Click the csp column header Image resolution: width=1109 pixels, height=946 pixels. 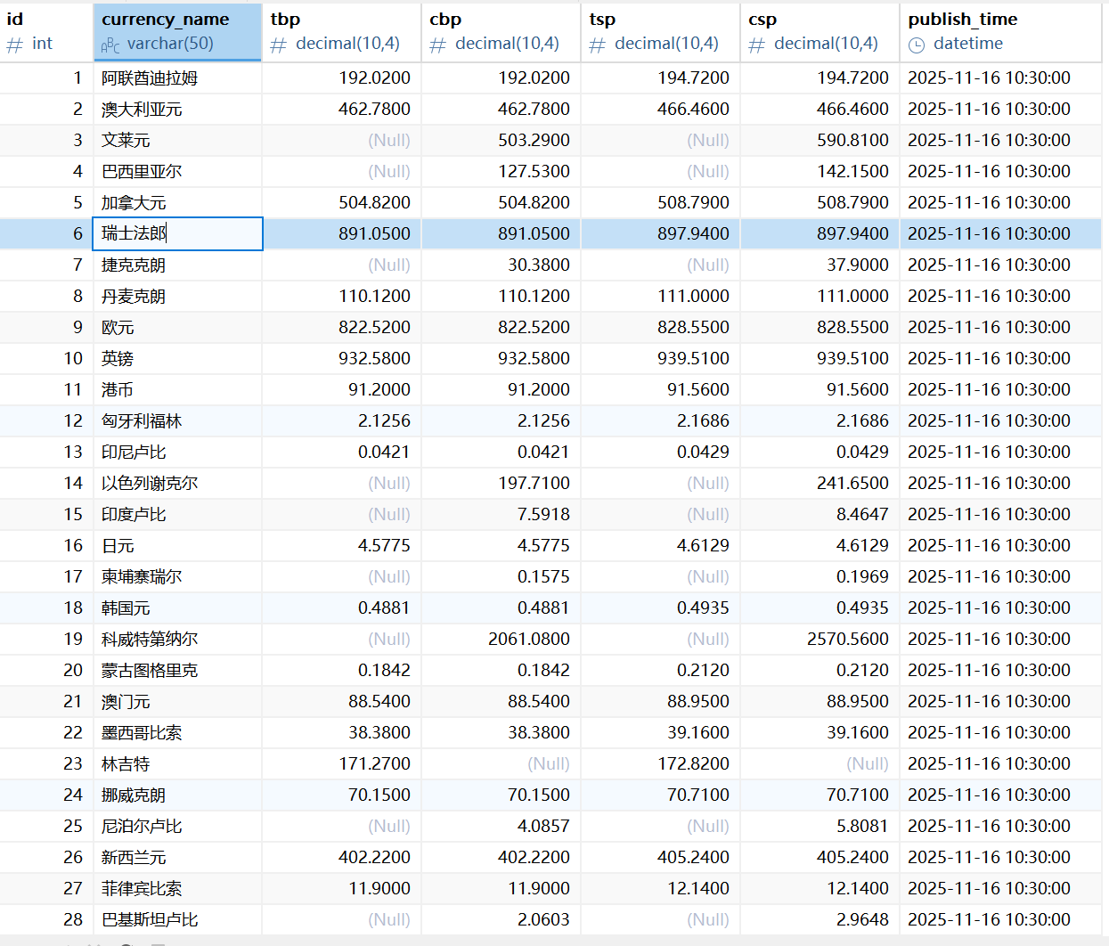click(x=820, y=31)
